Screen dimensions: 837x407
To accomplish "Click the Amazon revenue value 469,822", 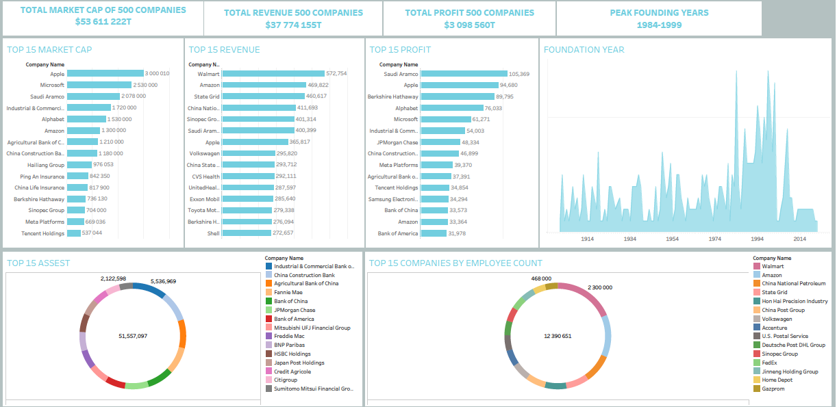I will (318, 85).
